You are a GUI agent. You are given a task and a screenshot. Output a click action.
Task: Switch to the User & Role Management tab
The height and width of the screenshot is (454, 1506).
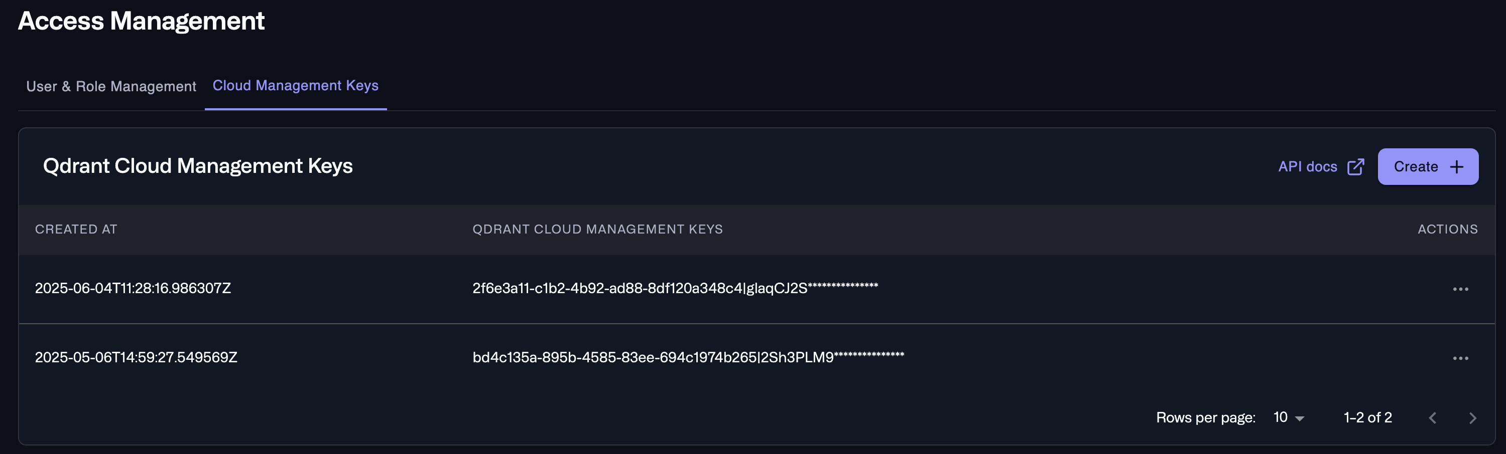tap(111, 86)
